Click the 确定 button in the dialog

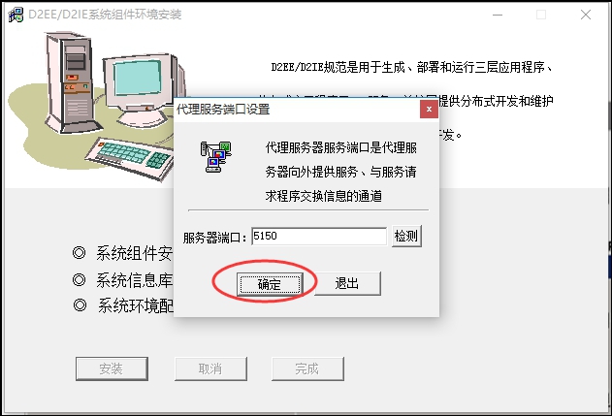(270, 284)
